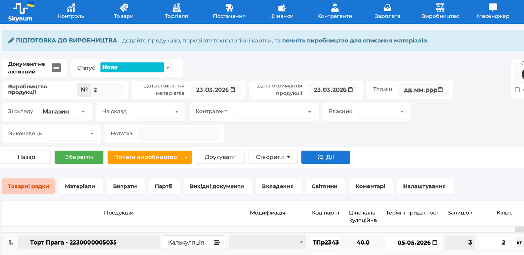The height and width of the screenshot is (255, 524).
Task: Expand the Контрагент dropdown
Action: coord(273,112)
